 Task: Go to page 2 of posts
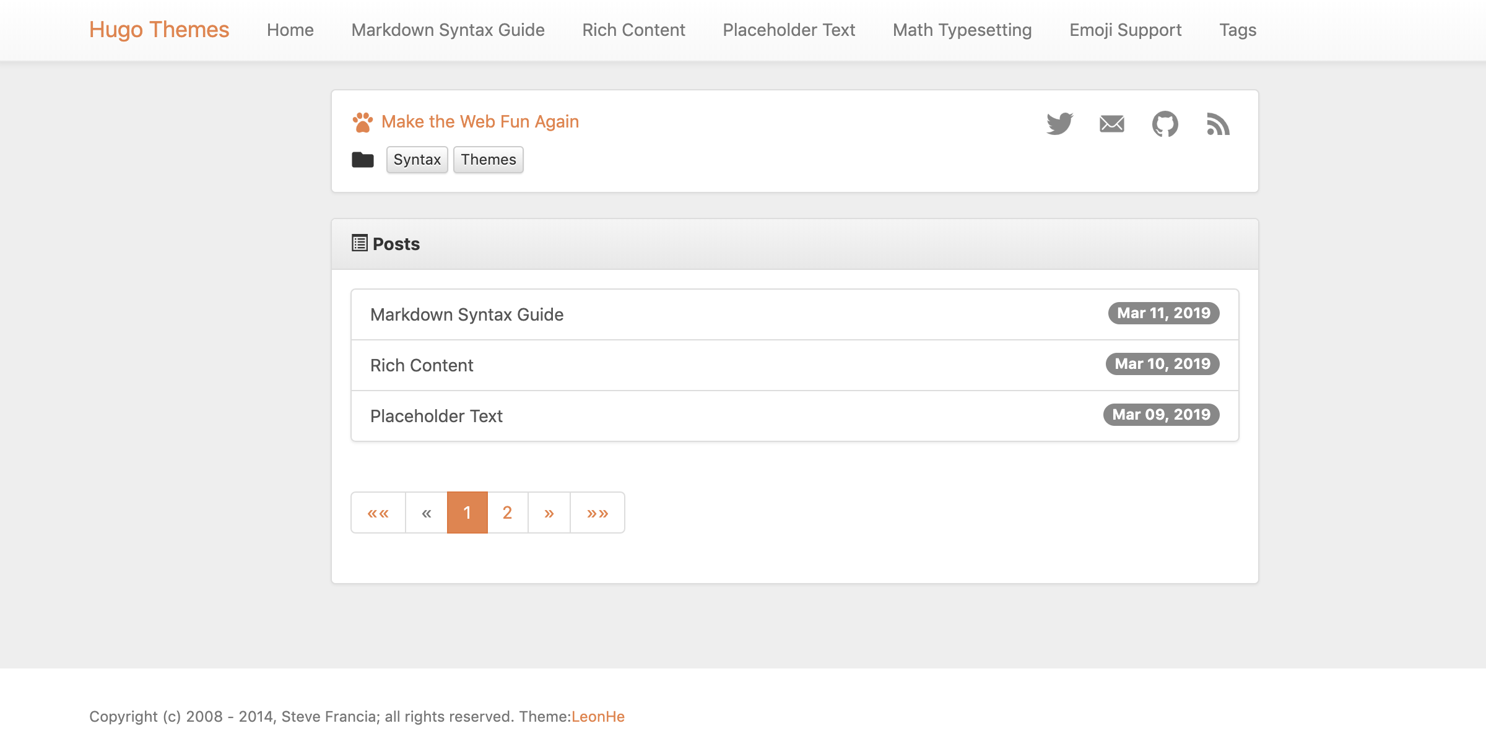(x=508, y=512)
